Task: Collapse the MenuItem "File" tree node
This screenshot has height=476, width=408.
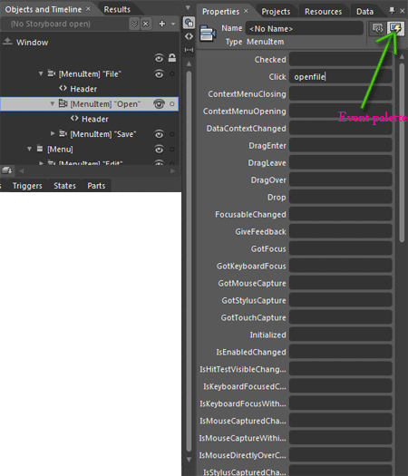Action: pos(41,73)
